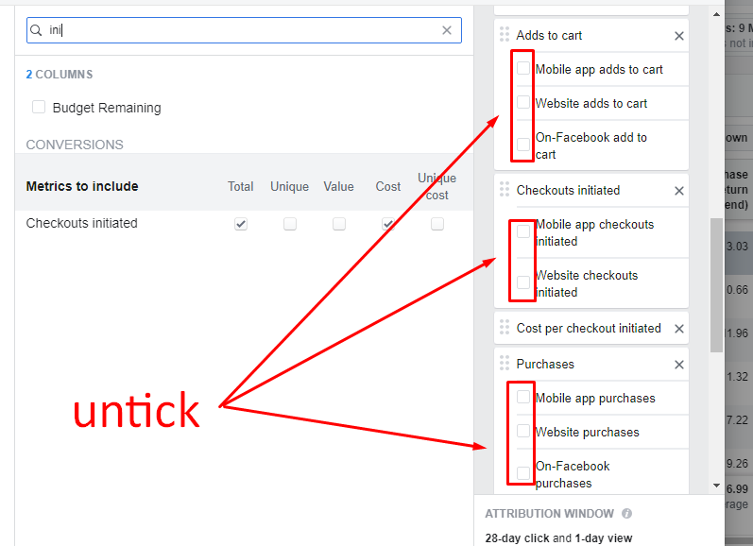The width and height of the screenshot is (753, 546).
Task: Click the search magnifier icon
Action: [36, 30]
